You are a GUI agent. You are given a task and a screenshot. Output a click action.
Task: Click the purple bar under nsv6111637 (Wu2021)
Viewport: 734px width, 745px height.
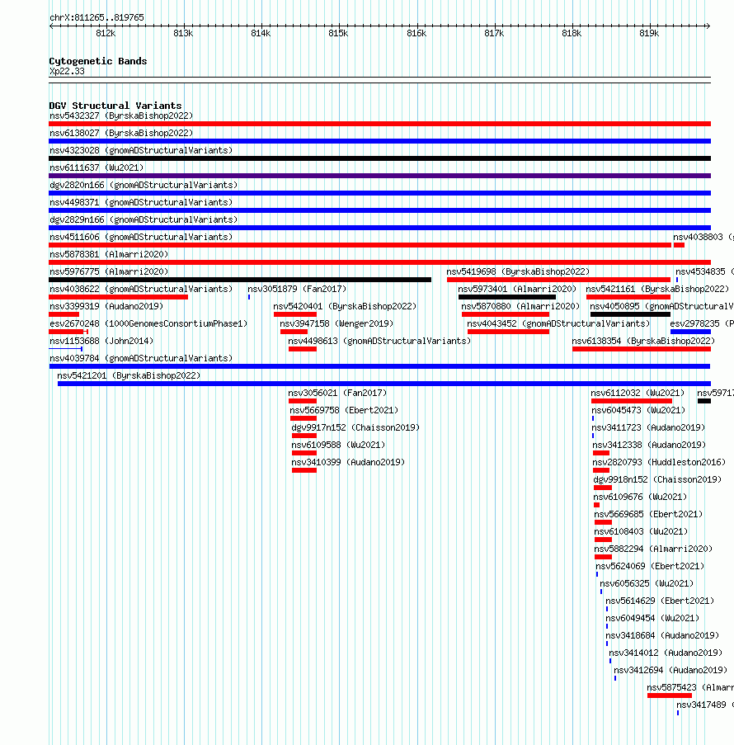point(379,176)
